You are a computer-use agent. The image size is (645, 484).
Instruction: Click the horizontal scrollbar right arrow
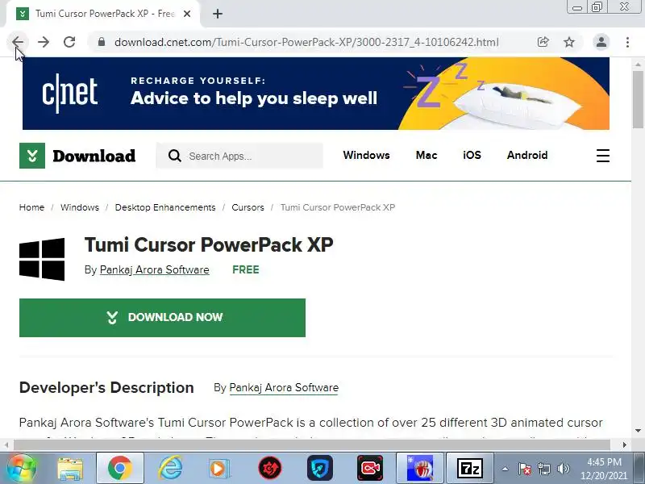[x=624, y=445]
